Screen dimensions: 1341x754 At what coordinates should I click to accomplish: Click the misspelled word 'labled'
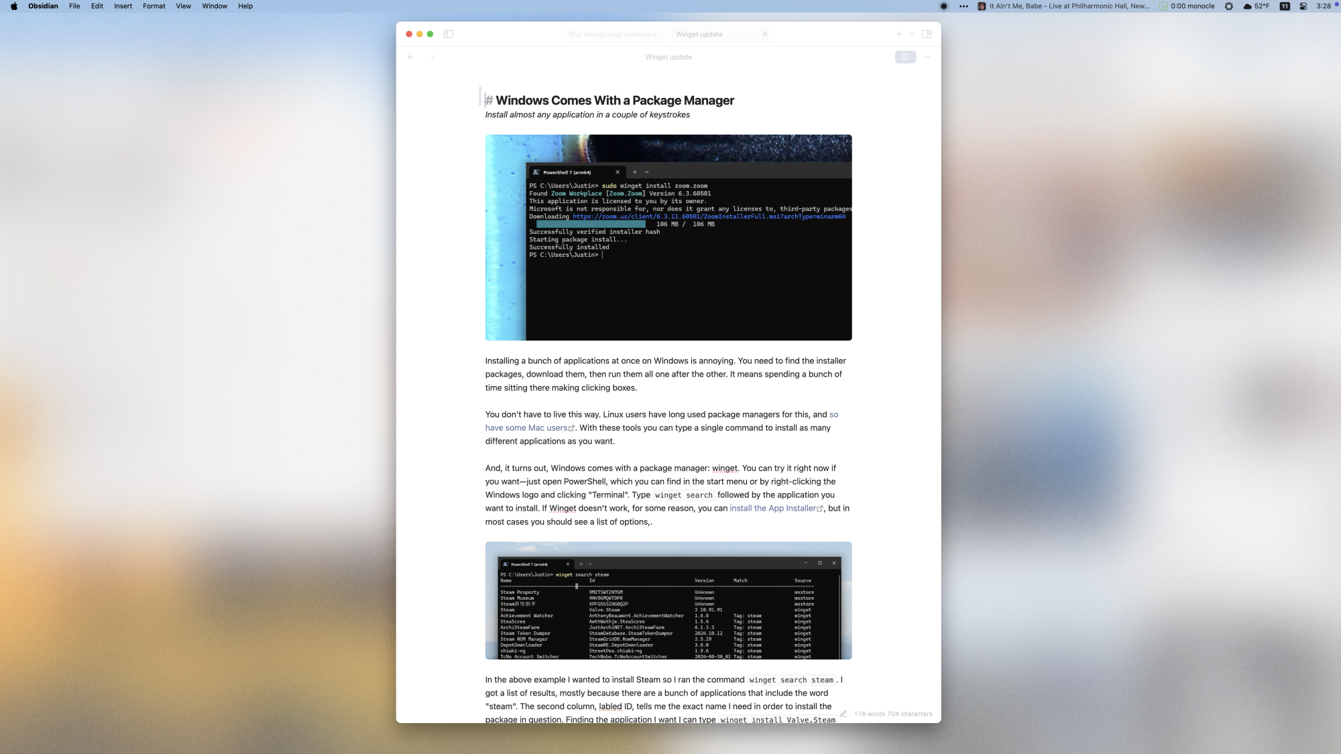[610, 706]
